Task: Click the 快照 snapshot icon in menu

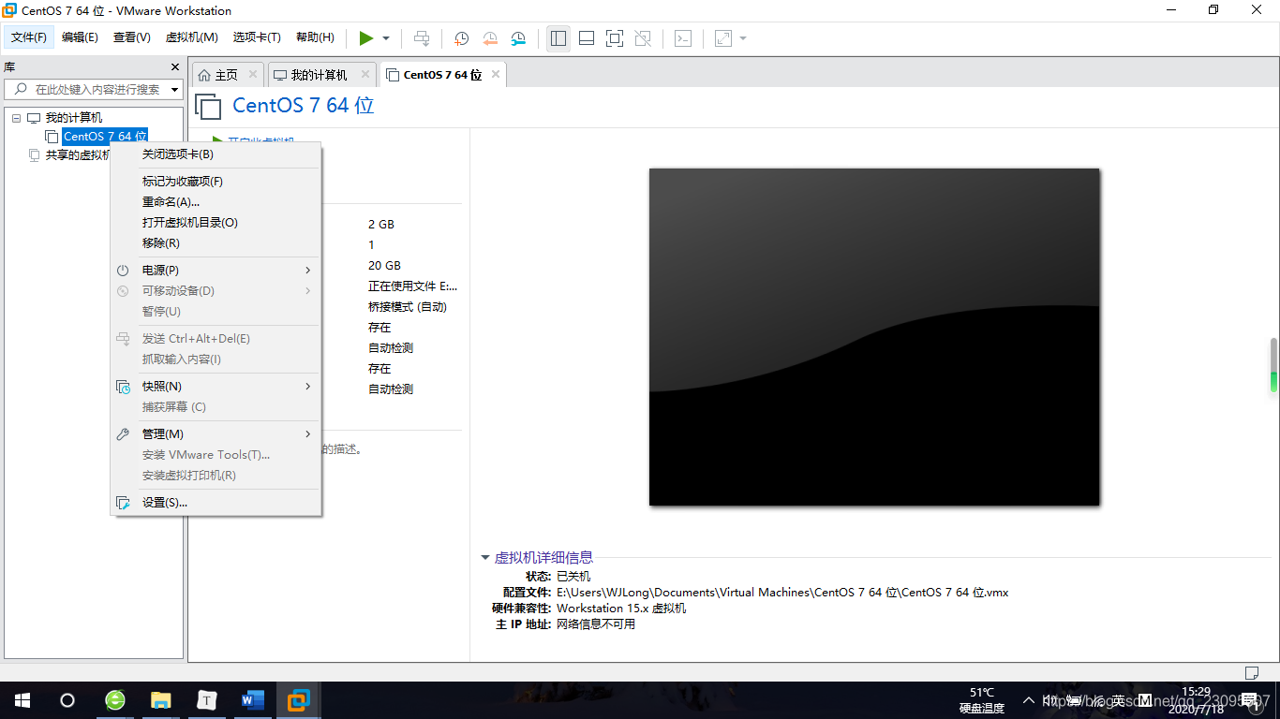Action: click(123, 387)
